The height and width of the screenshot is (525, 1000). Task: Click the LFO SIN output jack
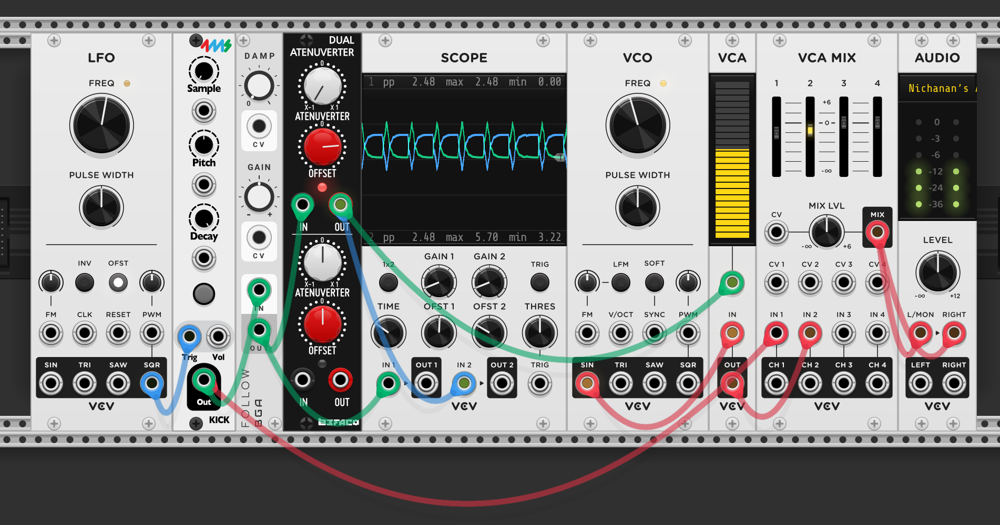coord(51,383)
